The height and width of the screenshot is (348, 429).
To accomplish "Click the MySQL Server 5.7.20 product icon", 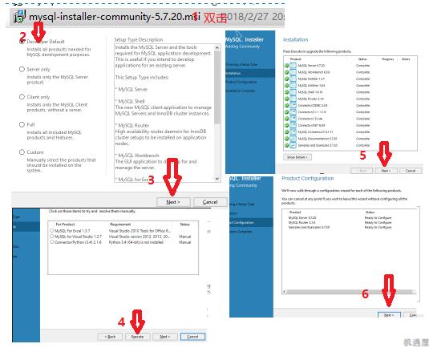I will point(293,66).
